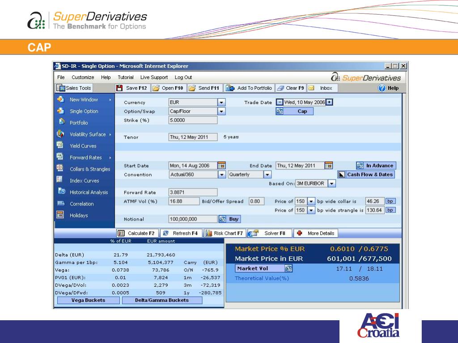458x343 pixels.
Task: Click the Delta/Gamma Buckets button
Action: [x=162, y=300]
